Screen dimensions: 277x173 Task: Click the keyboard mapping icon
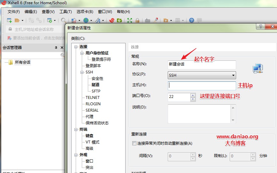click(x=148, y=21)
